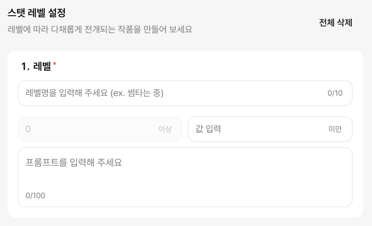Click the 0/10 character counter
372x226 pixels.
[x=335, y=93]
